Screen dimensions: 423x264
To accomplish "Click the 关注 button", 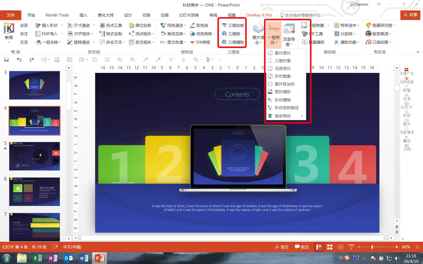I will click(24, 34).
